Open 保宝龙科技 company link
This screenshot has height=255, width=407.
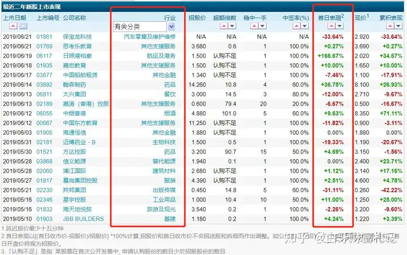77,37
